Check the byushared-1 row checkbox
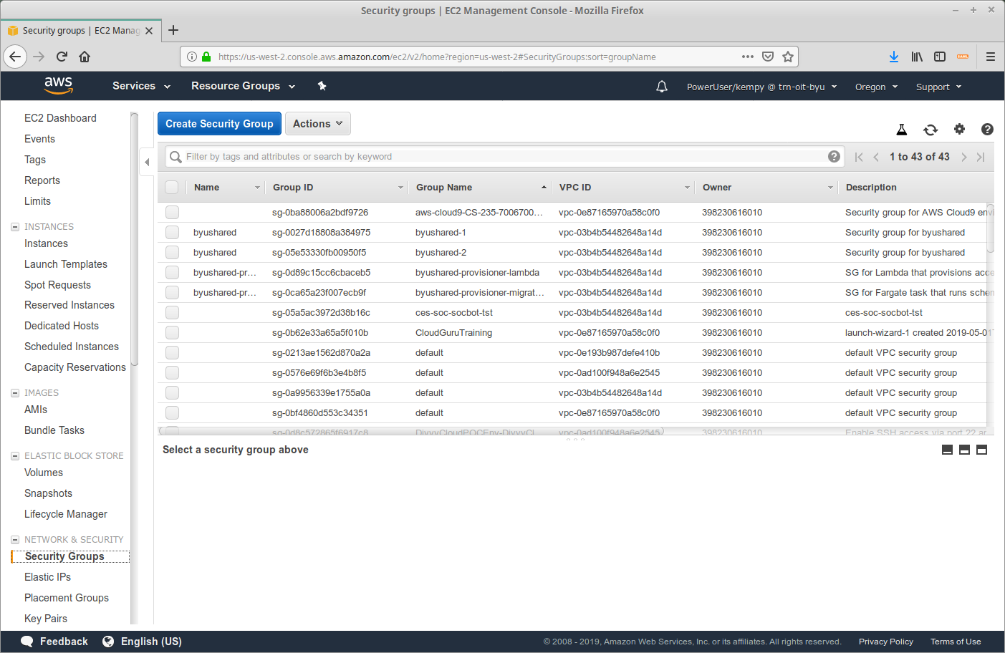 pos(172,233)
